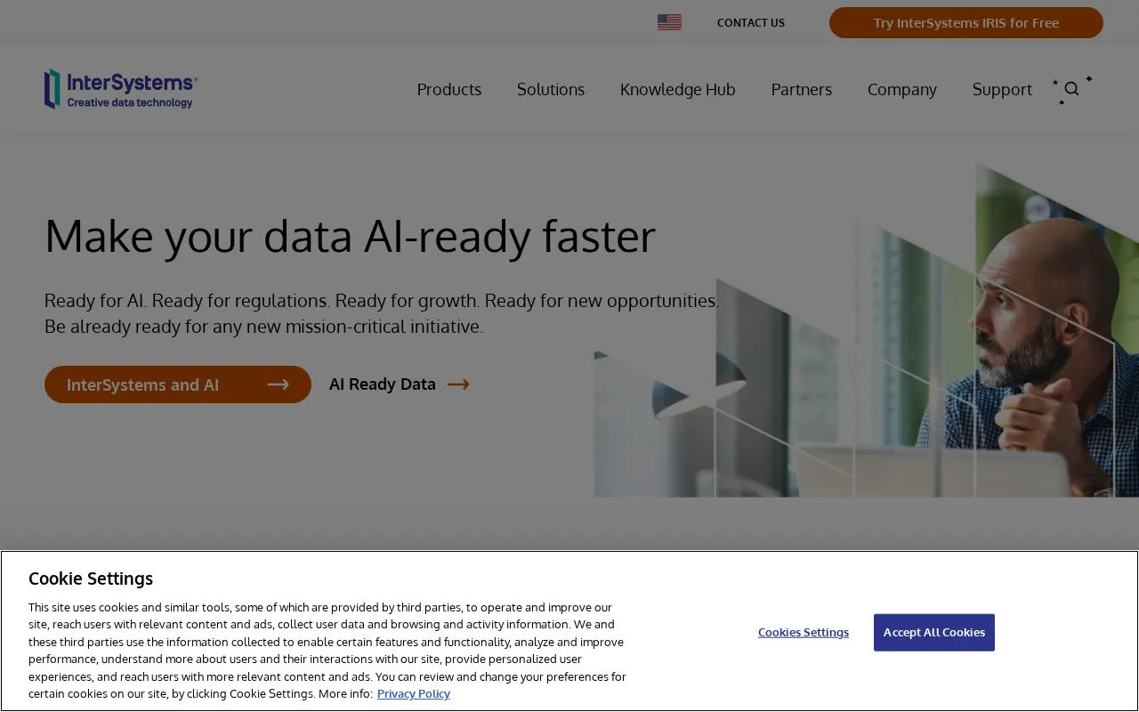
Task: Click the InterSystems and AI button
Action: click(178, 384)
